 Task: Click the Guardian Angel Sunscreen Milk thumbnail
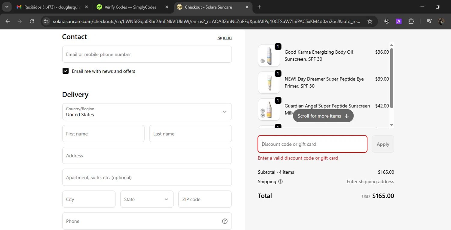coord(269,110)
